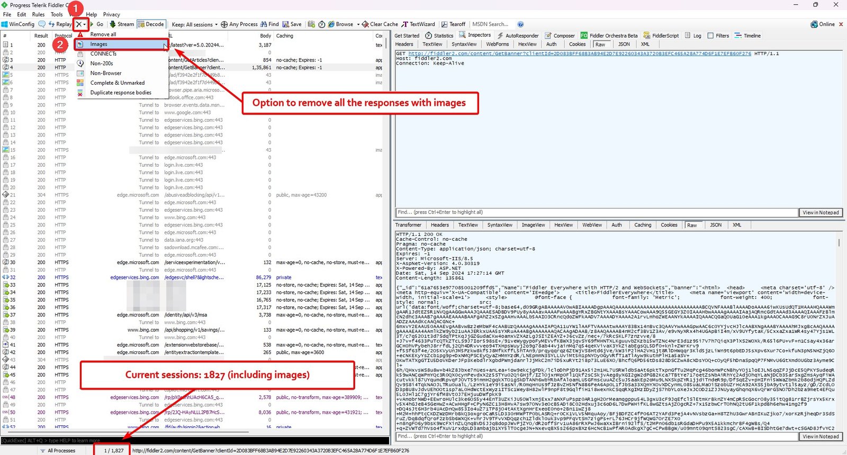Toggle the Online network status indicator
Image resolution: width=847 pixels, height=455 pixels.
(x=822, y=24)
